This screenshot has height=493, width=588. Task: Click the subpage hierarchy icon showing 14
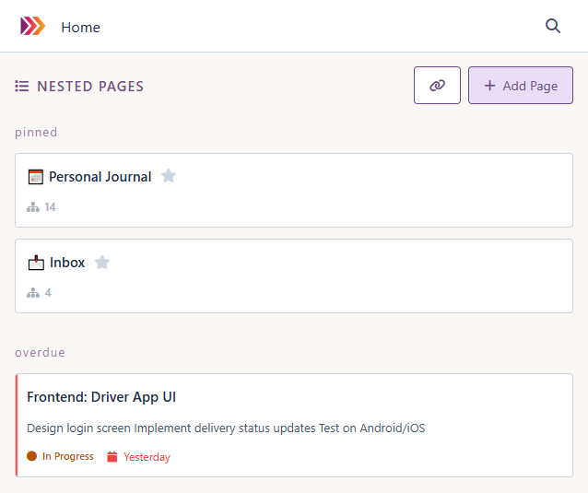(x=33, y=207)
